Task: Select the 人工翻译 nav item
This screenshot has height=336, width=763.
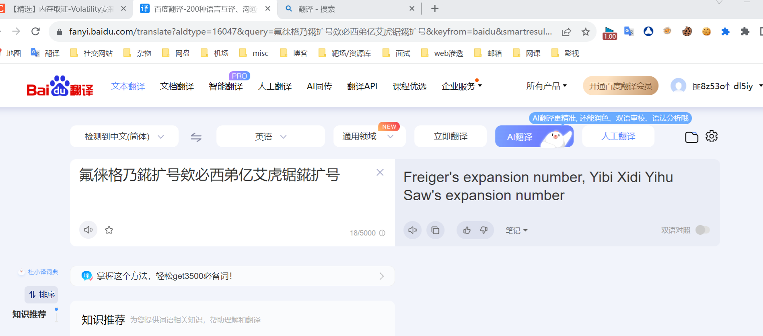Action: [x=275, y=86]
